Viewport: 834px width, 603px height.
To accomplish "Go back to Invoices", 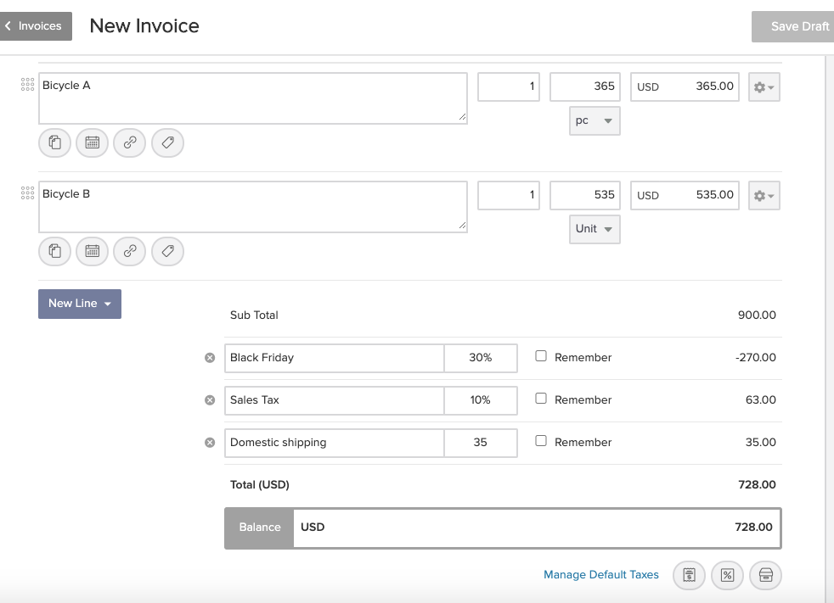I will tap(35, 26).
